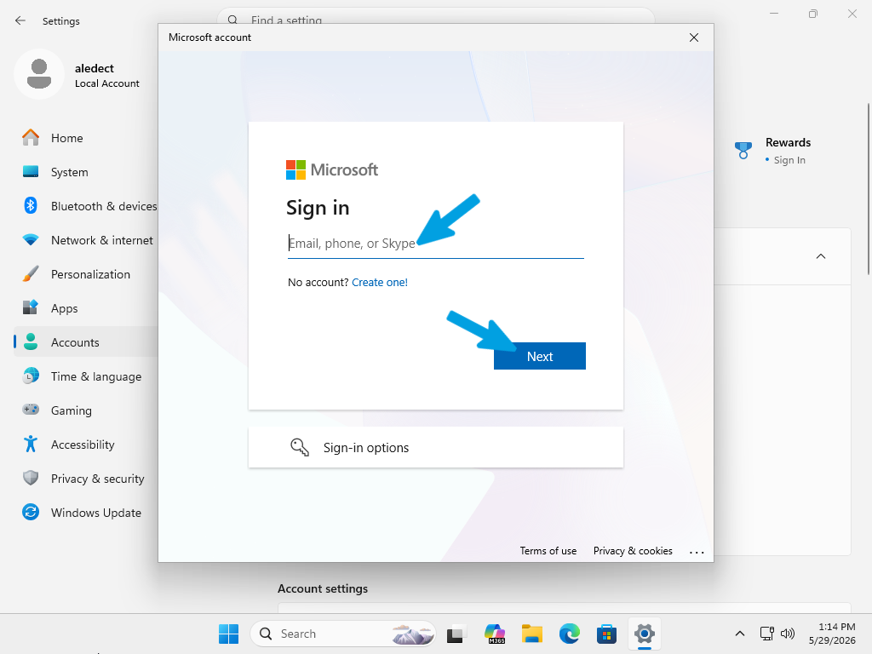Viewport: 872px width, 654px height.
Task: Click the Email, phone, or Skype field
Action: click(435, 244)
